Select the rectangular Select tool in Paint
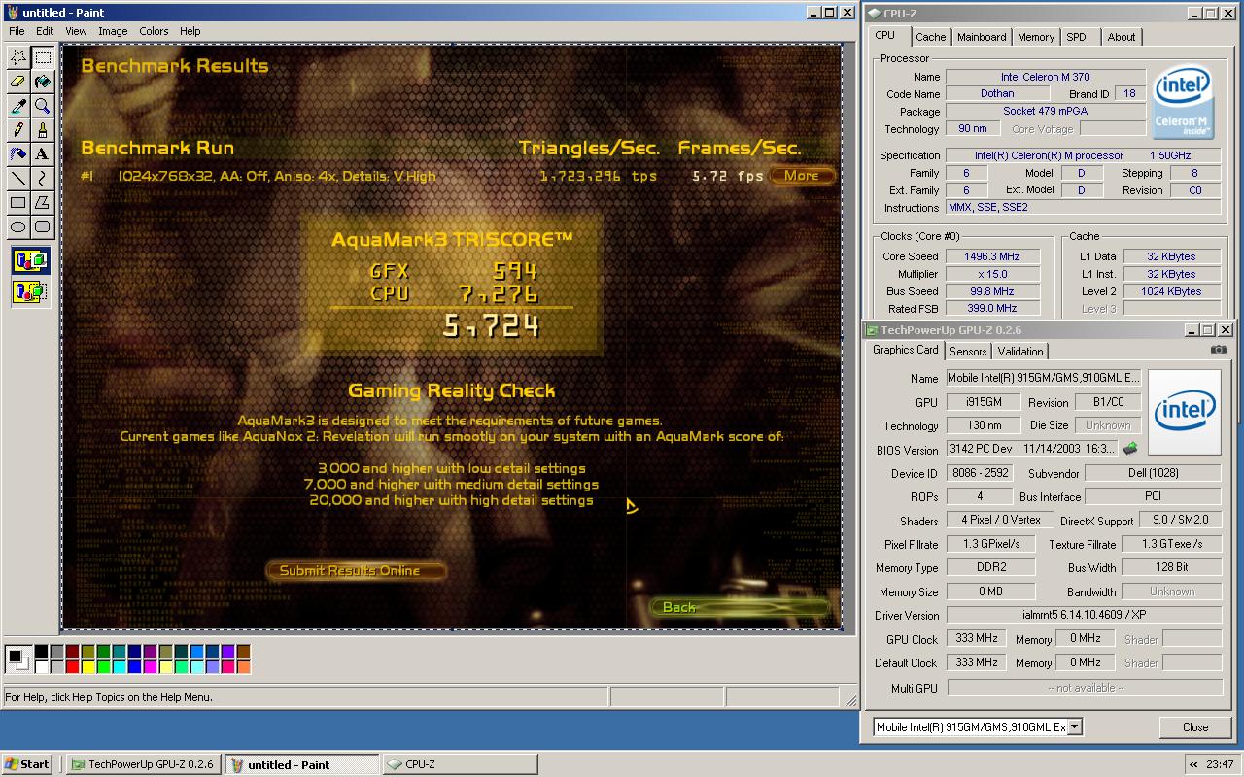1244x777 pixels. tap(43, 57)
